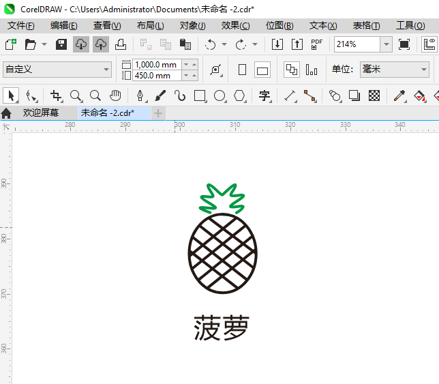Print the document with printer icon
Viewport: 439px width, 384px height.
point(121,44)
